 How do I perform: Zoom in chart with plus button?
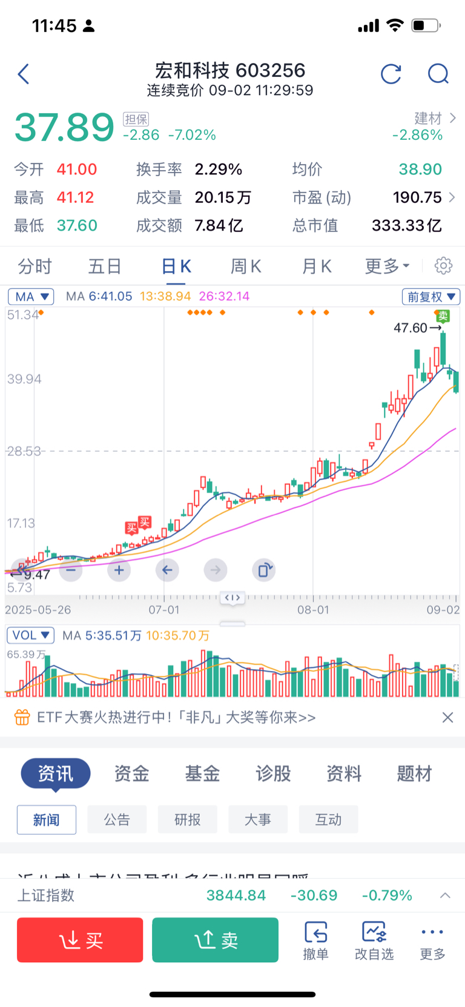coord(119,570)
